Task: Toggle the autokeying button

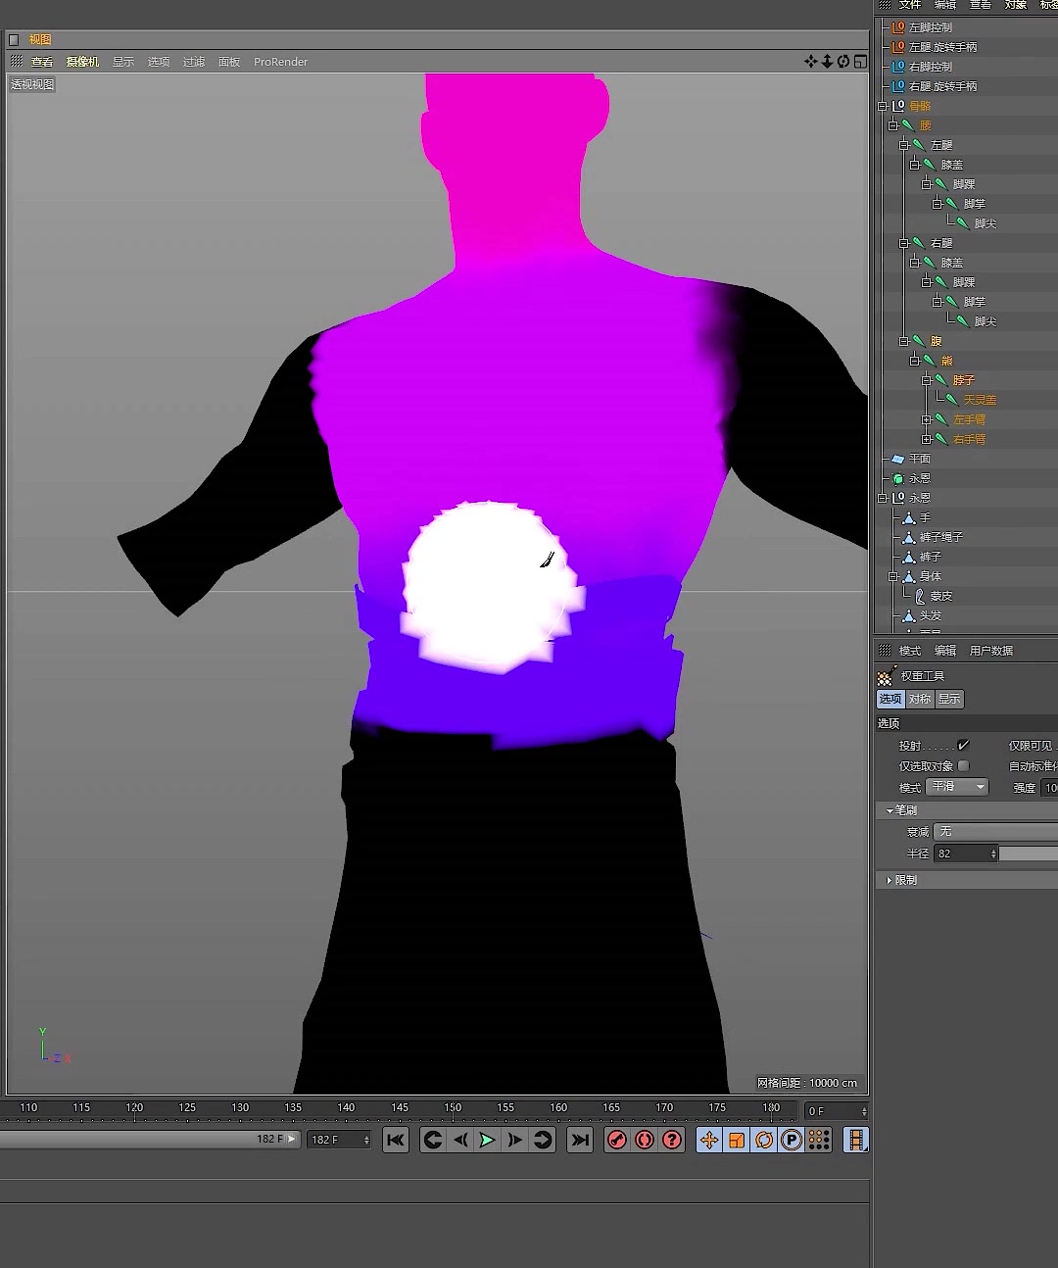Action: click(x=645, y=1140)
